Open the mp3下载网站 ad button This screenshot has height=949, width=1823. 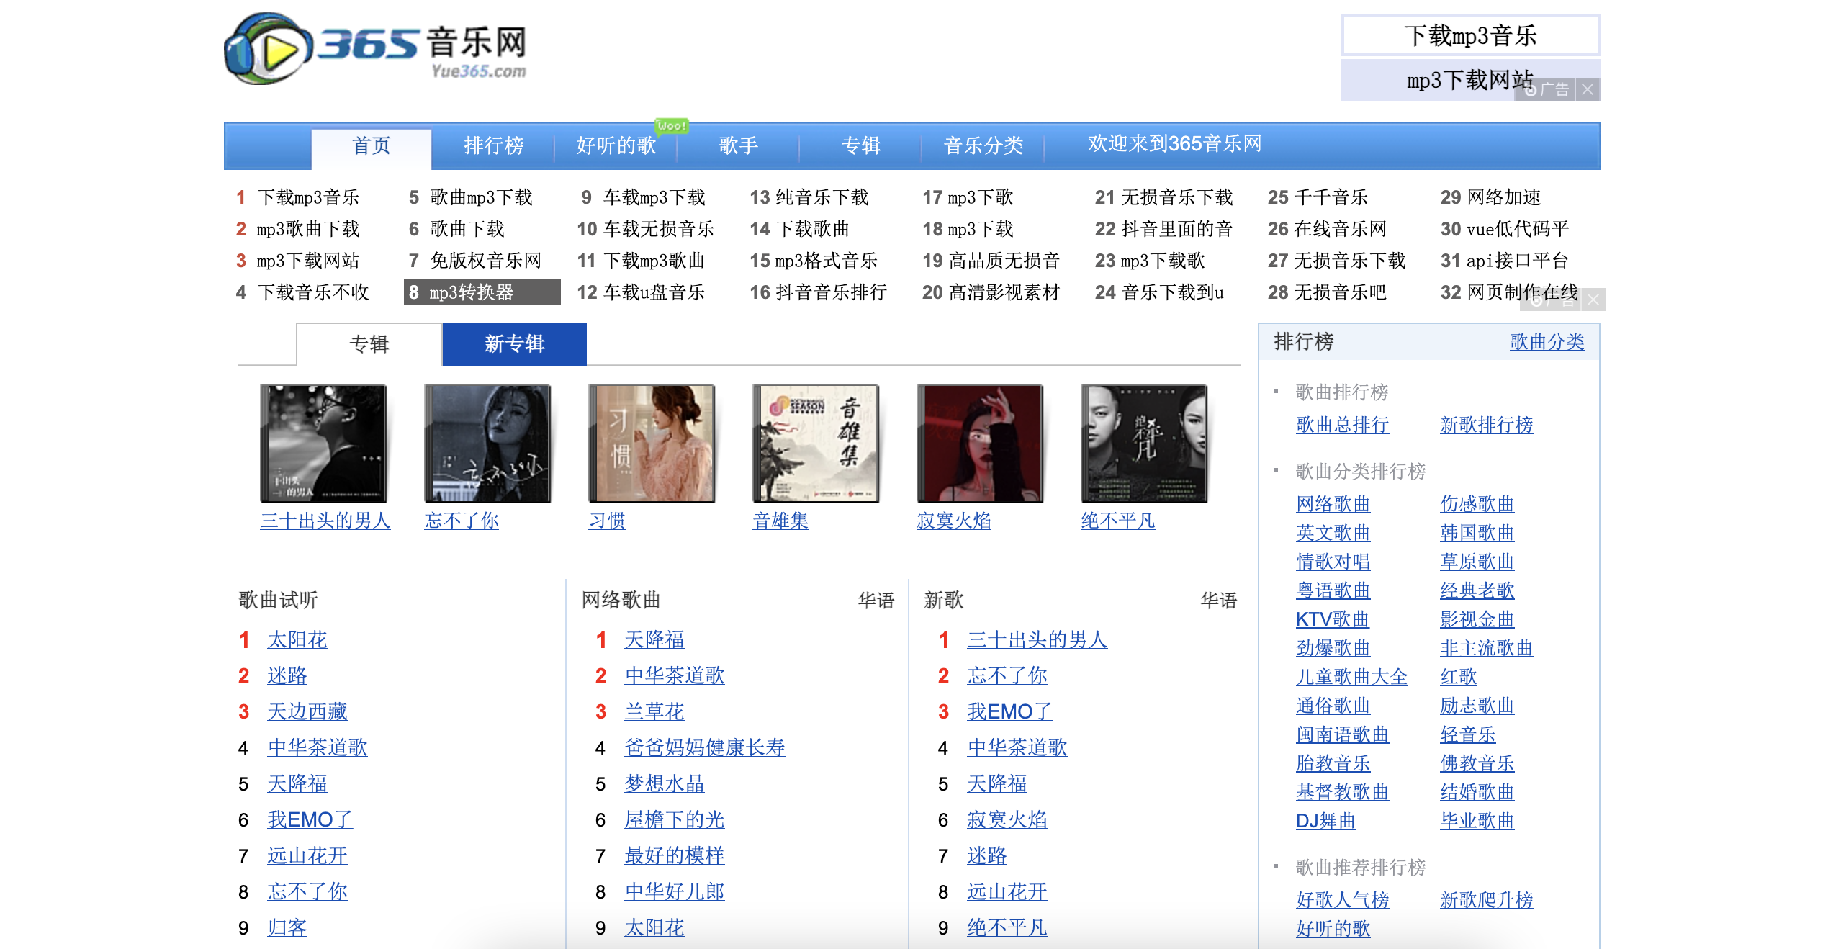(x=1470, y=80)
